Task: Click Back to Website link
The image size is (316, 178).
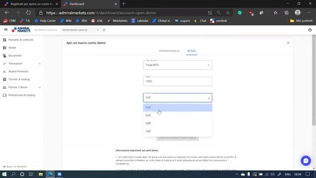Action: click(x=15, y=167)
